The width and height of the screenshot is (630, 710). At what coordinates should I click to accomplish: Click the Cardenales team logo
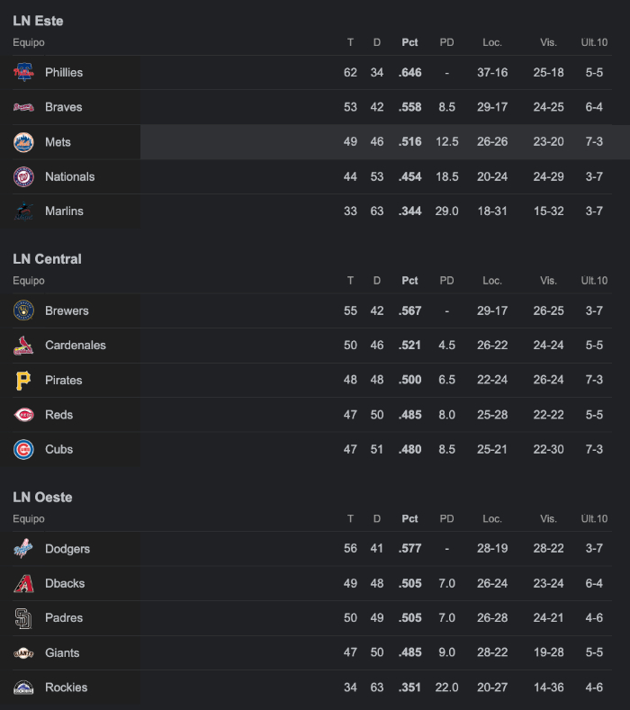coord(23,346)
